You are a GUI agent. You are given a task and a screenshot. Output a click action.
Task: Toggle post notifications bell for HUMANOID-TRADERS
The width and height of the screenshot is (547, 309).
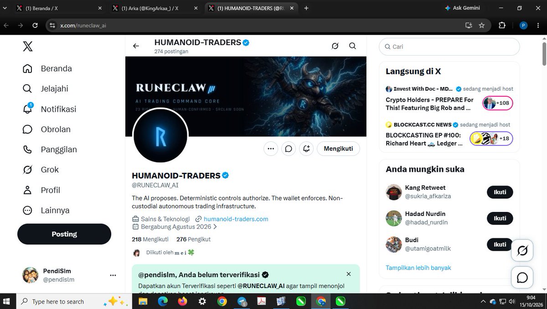306,149
